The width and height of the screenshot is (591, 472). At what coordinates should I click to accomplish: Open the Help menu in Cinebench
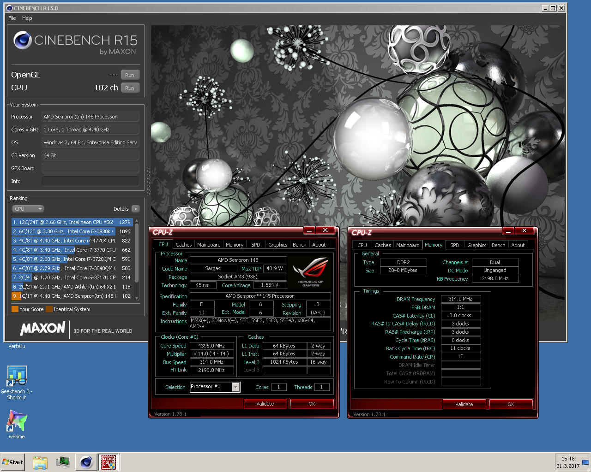tap(27, 18)
